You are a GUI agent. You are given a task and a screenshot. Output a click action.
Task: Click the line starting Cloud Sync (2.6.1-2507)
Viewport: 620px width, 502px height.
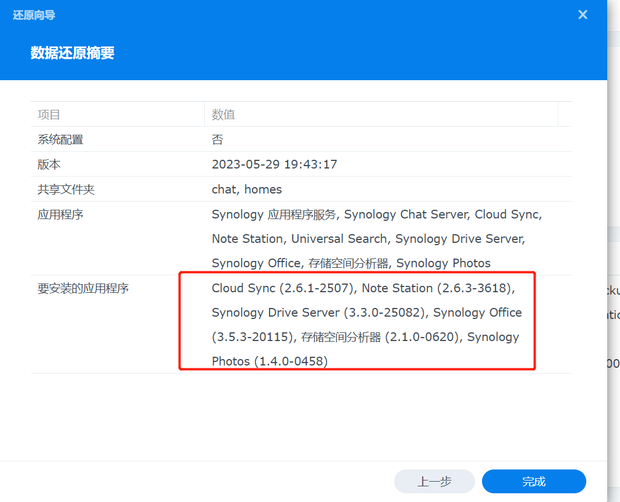363,288
